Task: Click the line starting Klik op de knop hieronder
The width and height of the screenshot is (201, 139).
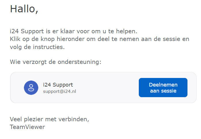Action: click(100, 39)
